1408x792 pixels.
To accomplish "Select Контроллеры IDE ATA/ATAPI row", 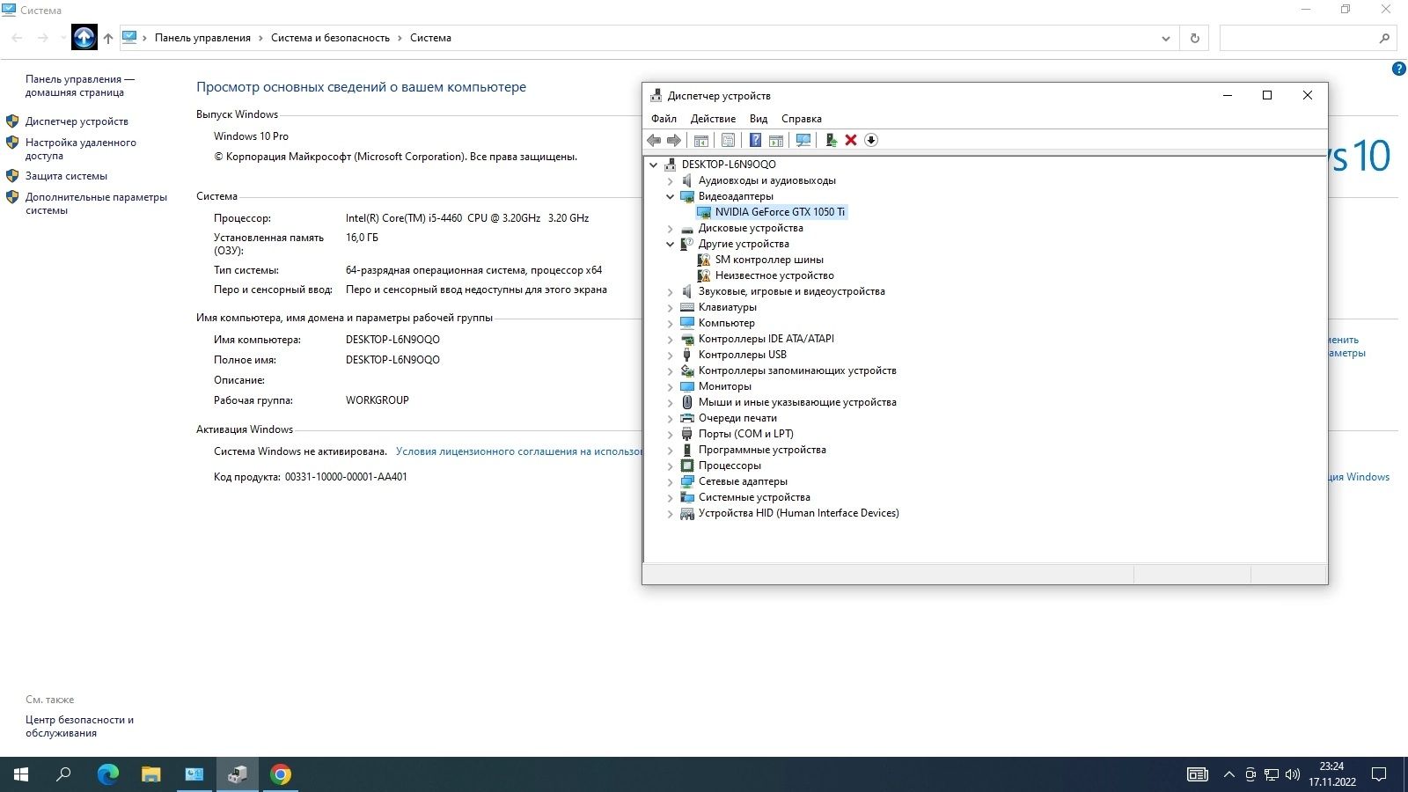I will click(766, 339).
